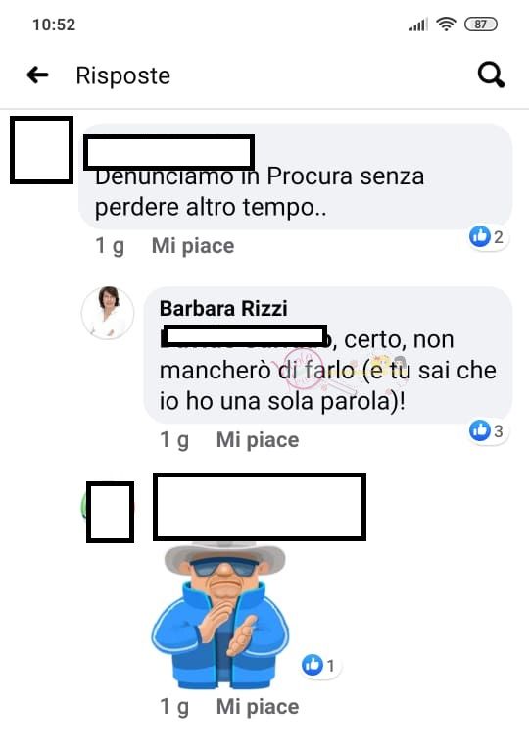This screenshot has width=529, height=753.
Task: View the 3 like reactions on Barbara's reply
Action: coord(487,430)
